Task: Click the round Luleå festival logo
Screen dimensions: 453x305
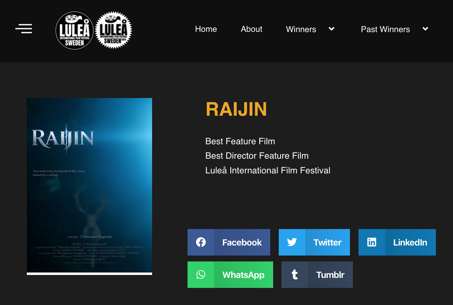Action: coord(75,30)
